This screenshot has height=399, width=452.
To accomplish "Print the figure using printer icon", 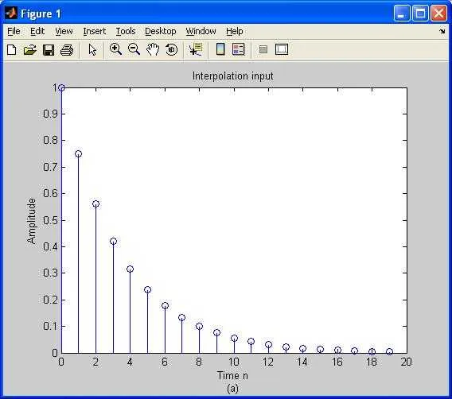I will pos(67,50).
